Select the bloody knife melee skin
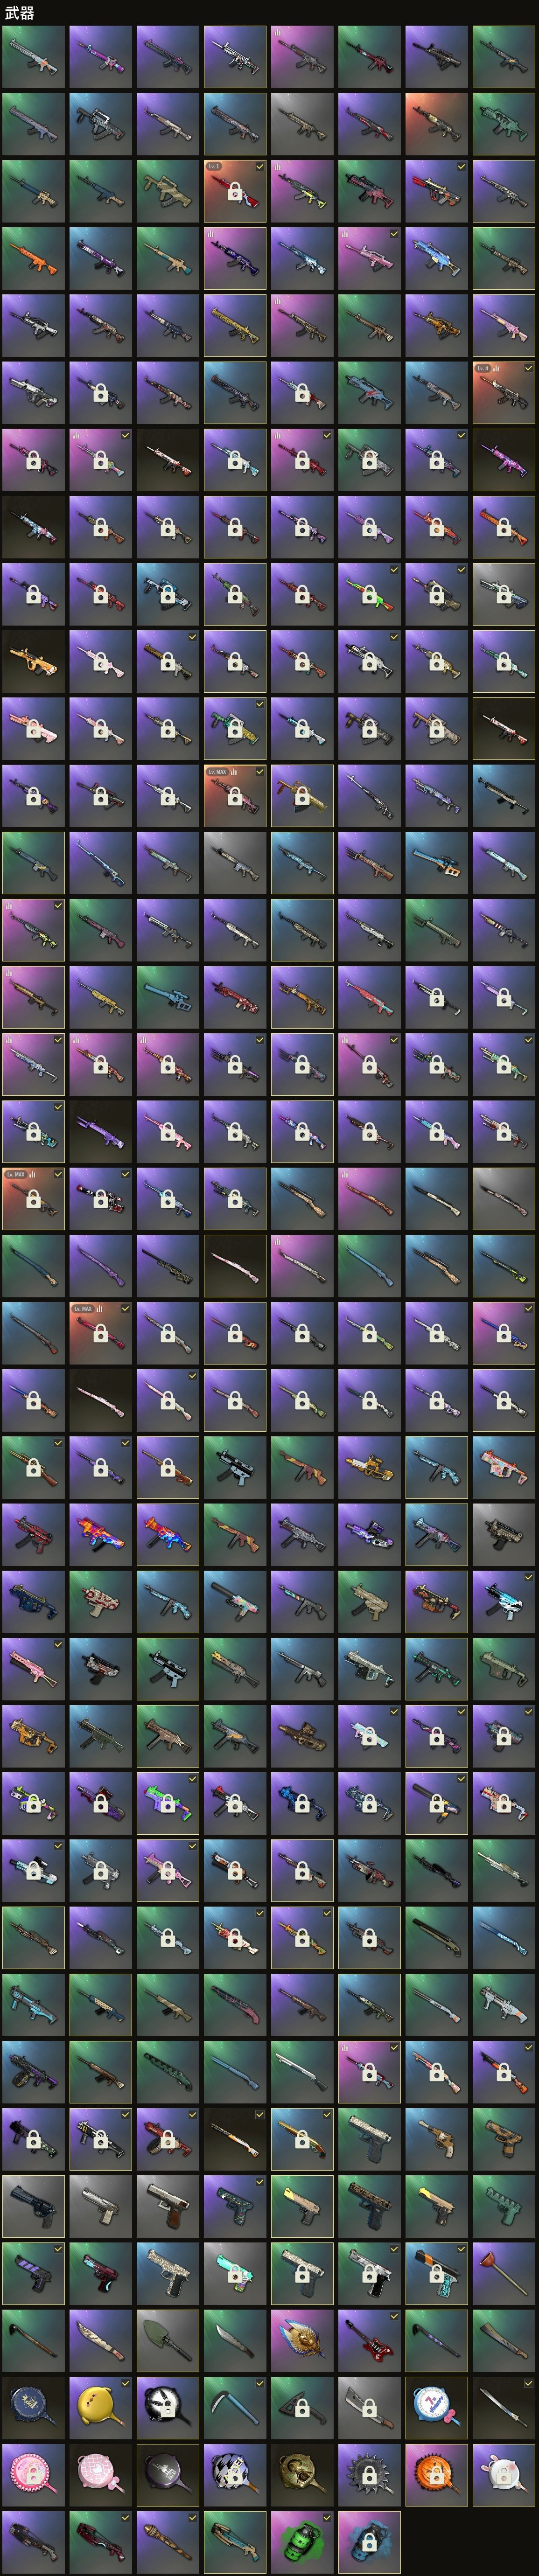Viewport: 539px width, 2576px height. point(100,2341)
